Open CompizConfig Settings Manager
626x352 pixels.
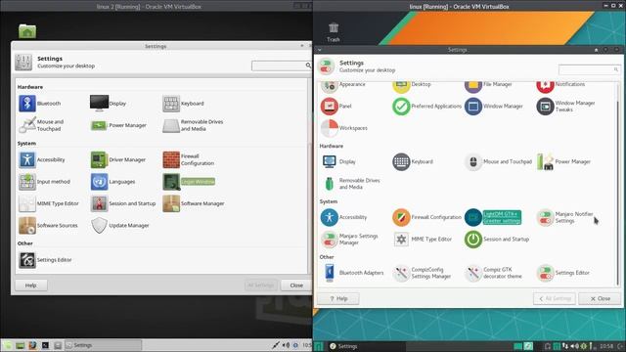coord(422,273)
